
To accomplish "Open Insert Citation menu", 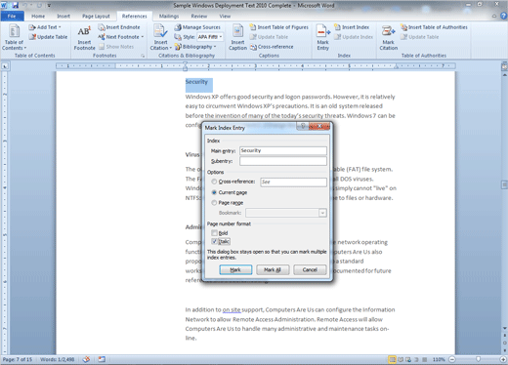I will tap(161, 38).
